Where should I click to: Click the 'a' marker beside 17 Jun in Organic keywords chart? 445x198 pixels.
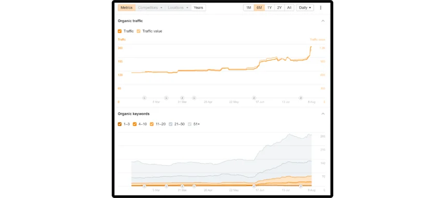click(254, 186)
